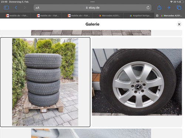This screenshot has width=185, height=138.
Task: Close the Galerie overlay
Action: (179, 24)
